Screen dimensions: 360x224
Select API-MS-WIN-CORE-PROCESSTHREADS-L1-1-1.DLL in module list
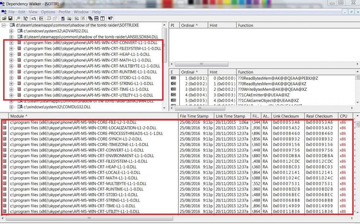pos(86,134)
